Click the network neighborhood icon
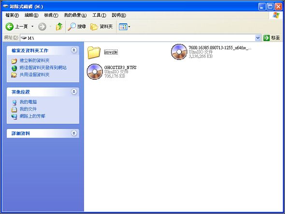This screenshot has width=285, height=214. [14, 116]
